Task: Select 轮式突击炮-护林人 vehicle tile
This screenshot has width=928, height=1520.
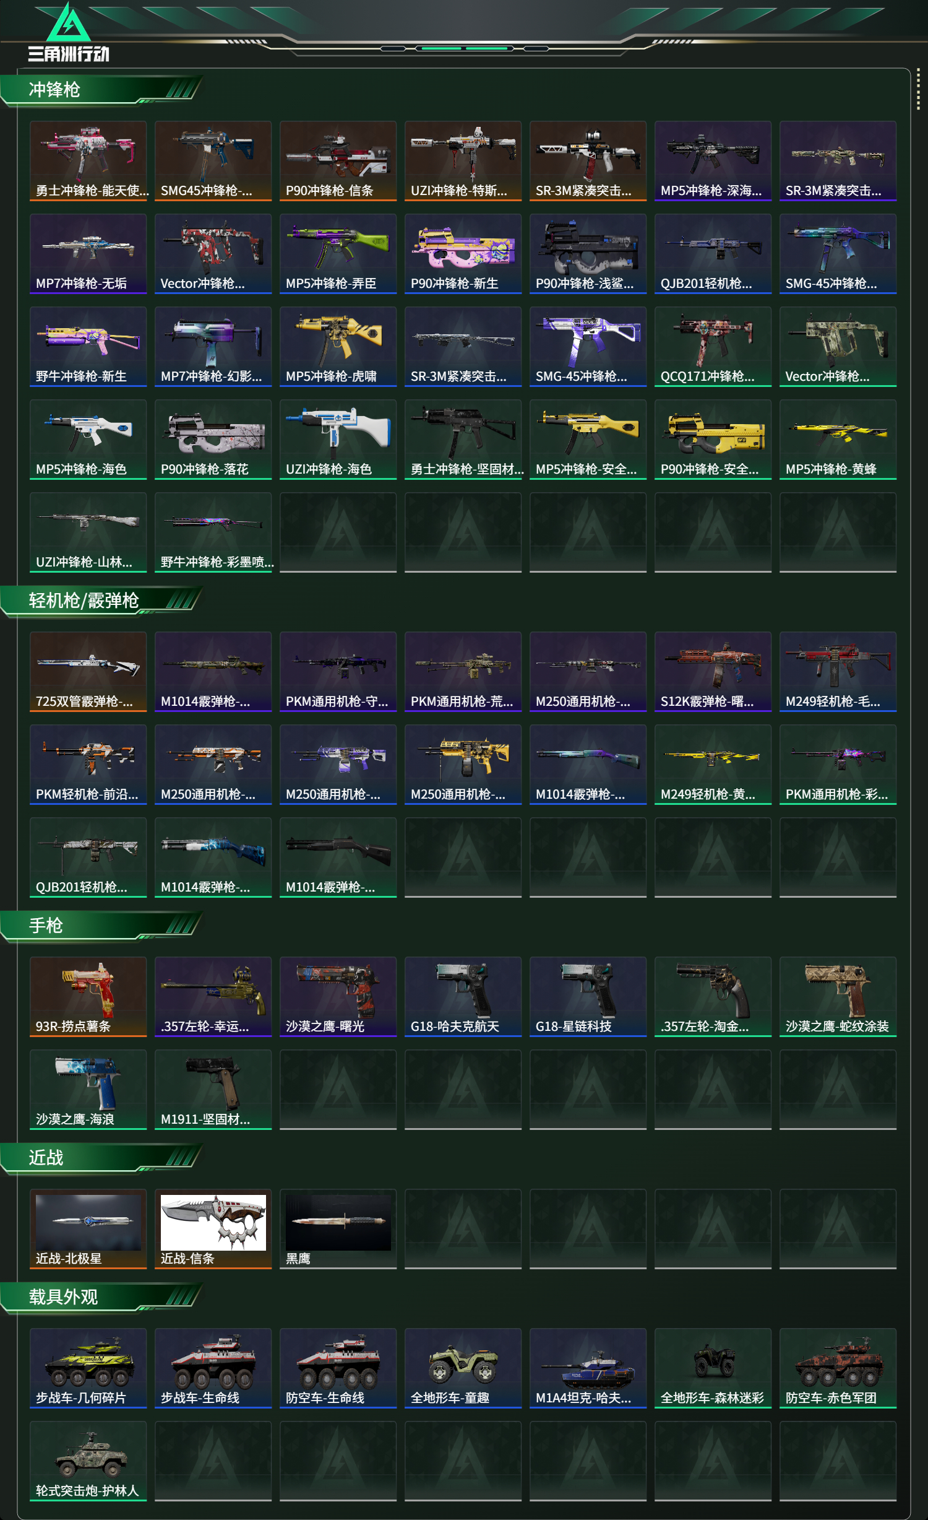Action: click(88, 1461)
